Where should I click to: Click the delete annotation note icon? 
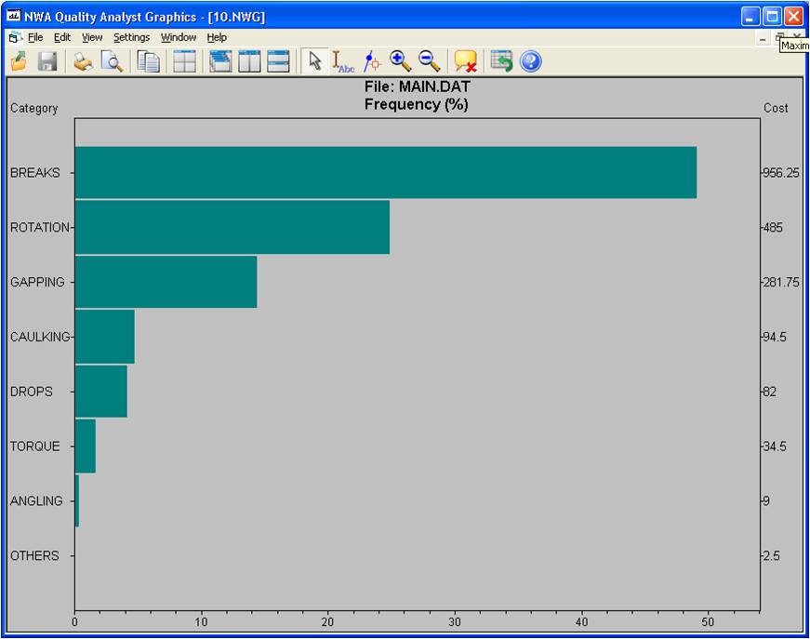click(465, 61)
